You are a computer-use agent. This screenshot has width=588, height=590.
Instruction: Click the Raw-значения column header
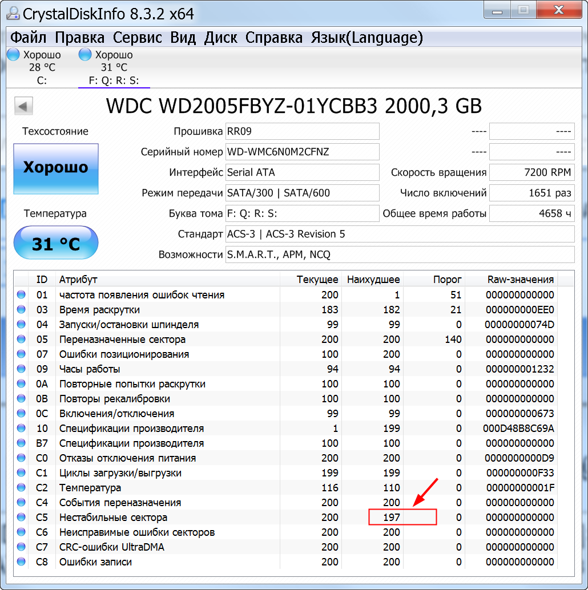pos(512,279)
